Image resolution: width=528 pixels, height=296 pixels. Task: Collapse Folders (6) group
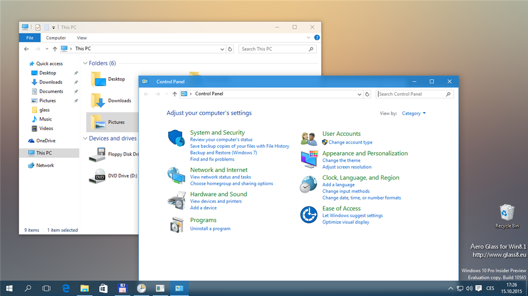pyautogui.click(x=85, y=63)
